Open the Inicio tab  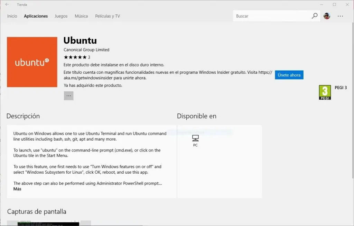click(x=12, y=16)
